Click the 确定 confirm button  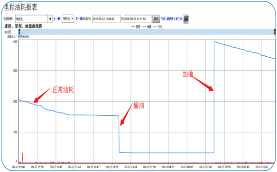click(x=156, y=18)
